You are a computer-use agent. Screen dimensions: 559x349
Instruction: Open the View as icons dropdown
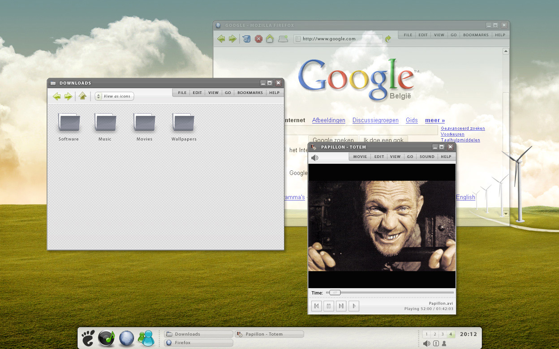tap(114, 96)
